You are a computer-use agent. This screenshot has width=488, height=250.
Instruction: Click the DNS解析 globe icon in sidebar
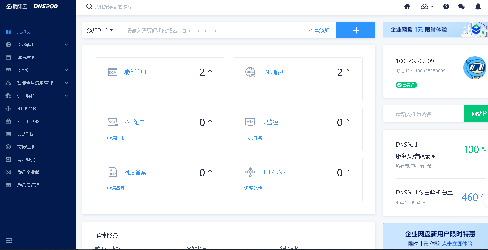(8, 45)
